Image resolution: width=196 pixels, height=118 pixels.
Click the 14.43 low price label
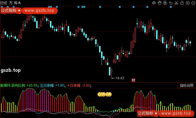click(x=120, y=78)
